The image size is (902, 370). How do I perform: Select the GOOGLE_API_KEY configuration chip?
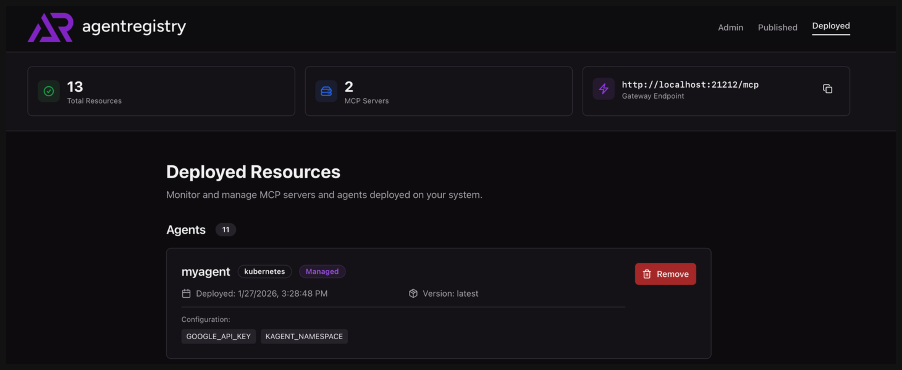pos(218,336)
